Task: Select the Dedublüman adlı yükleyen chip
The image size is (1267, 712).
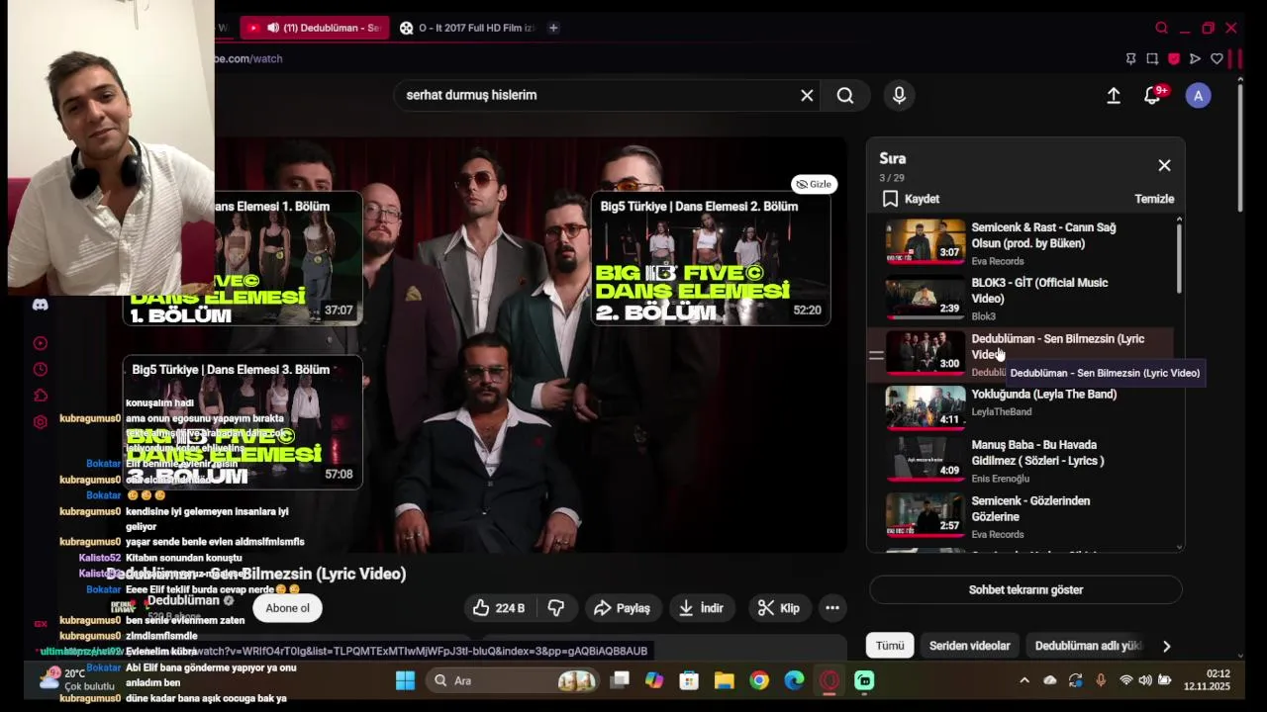Action: [x=1087, y=646]
